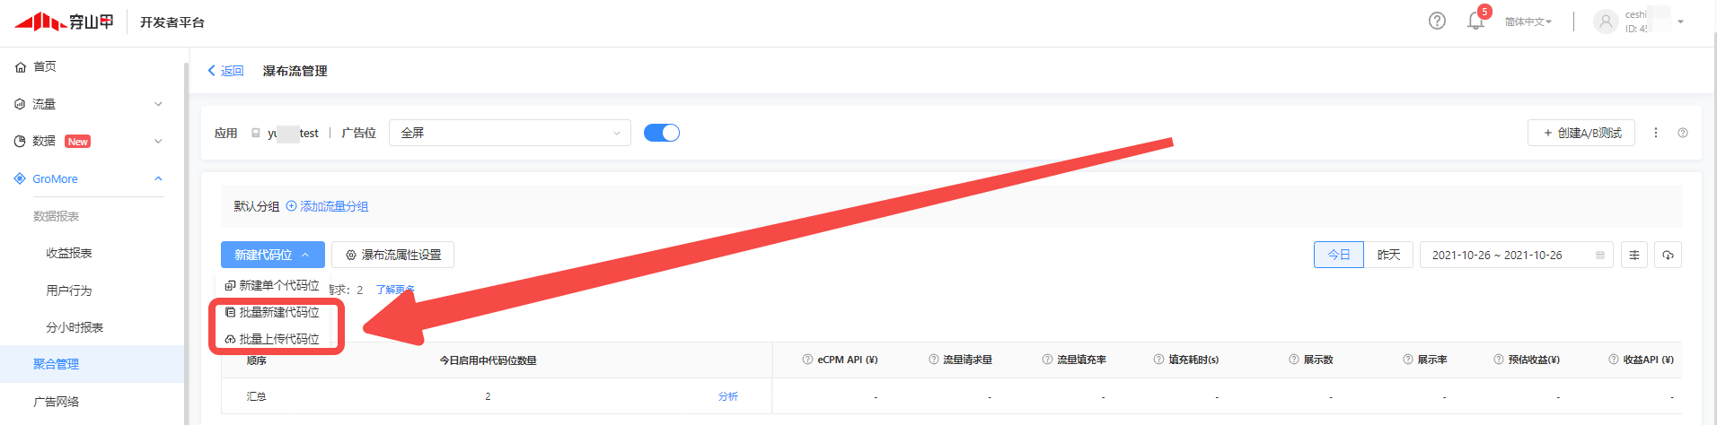Choose 批量上传代码位 from the menu
The width and height of the screenshot is (1717, 425).
278,339
